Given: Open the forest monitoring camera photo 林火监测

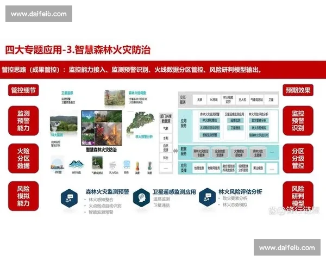Looking at the screenshot, I should point(64,123).
